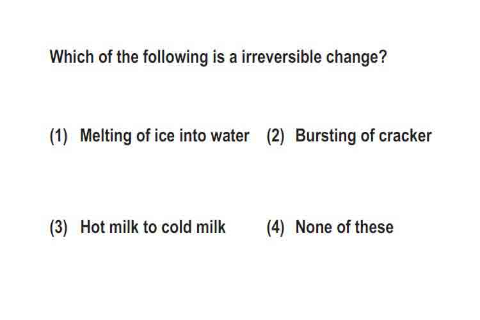Image resolution: width=480 pixels, height=320 pixels.
Task: Choose answer 'Hot milk to cold milk'
Action: [152, 227]
